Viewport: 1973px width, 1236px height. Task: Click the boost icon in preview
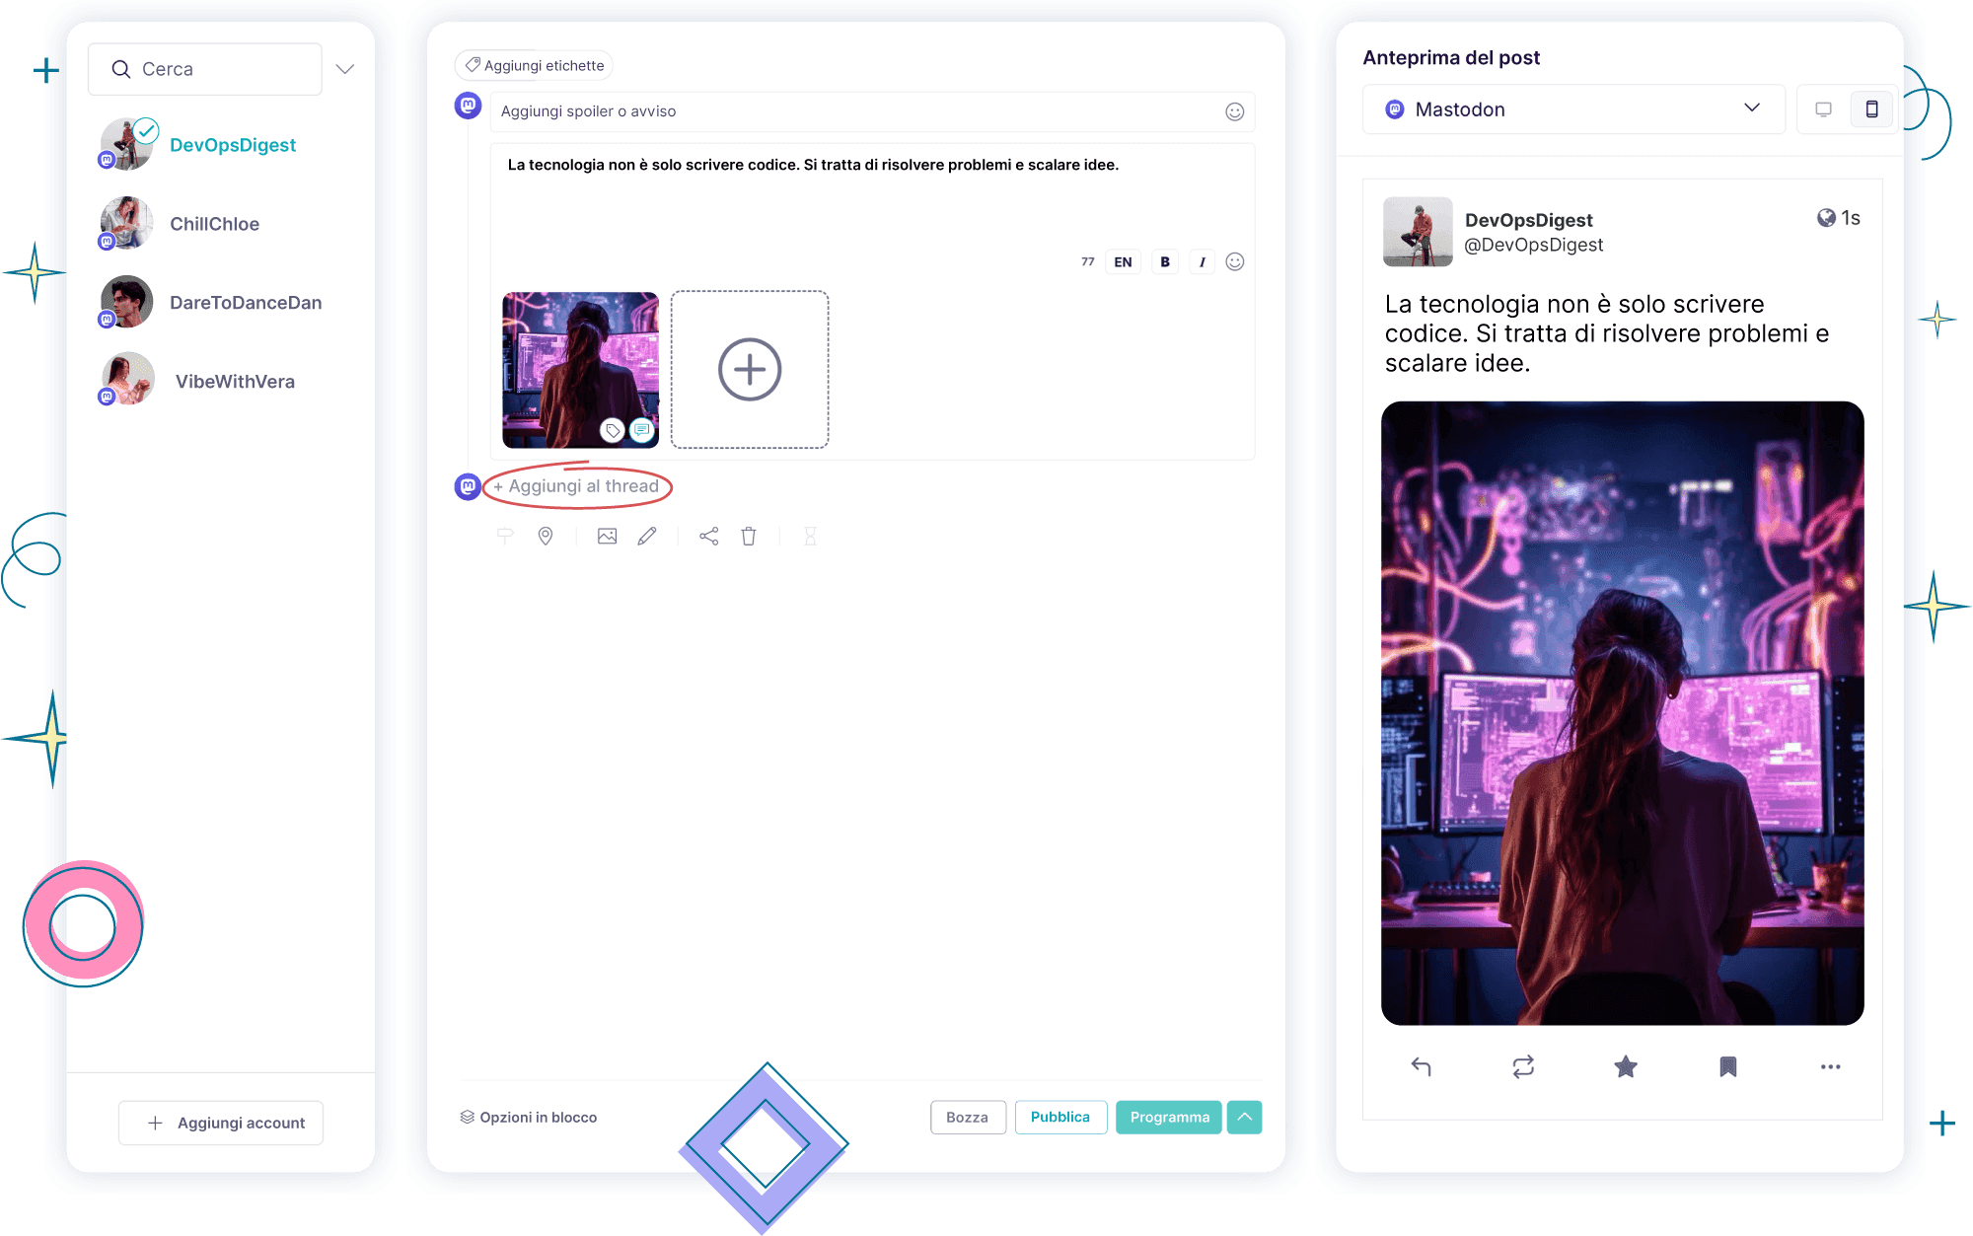coord(1523,1066)
